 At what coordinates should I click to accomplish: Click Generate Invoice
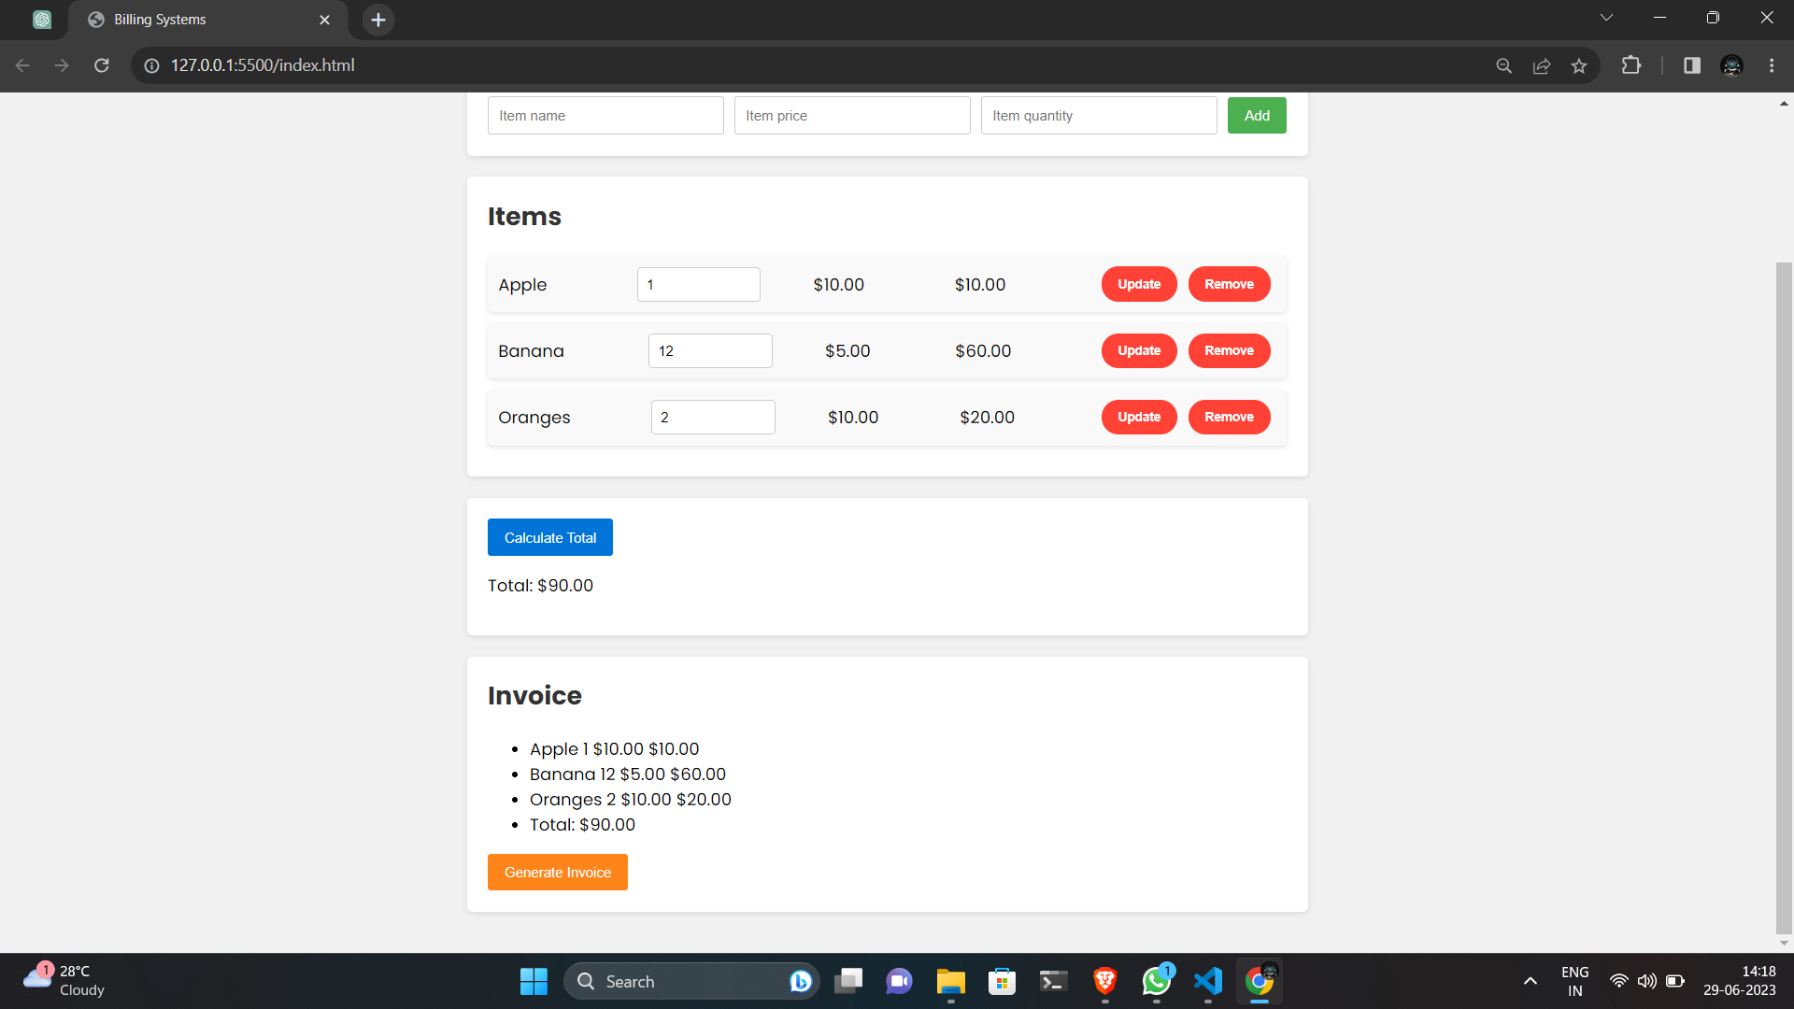point(557,872)
